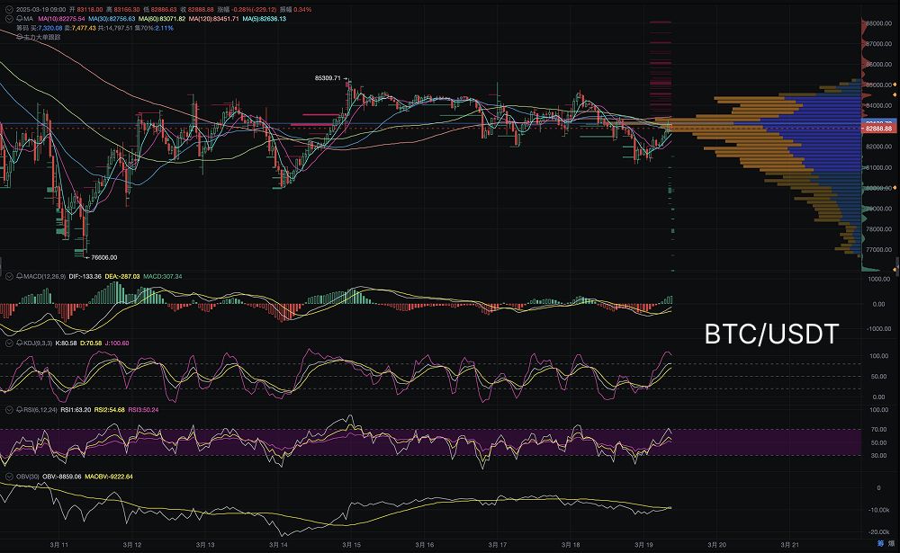Click the 3月 19 date on time axis
This screenshot has width=900, height=553.
[644, 545]
